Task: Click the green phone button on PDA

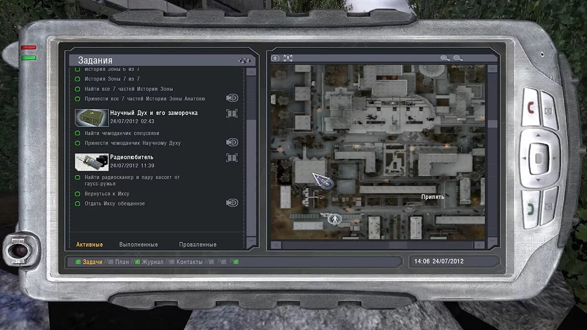Action: pos(530,210)
